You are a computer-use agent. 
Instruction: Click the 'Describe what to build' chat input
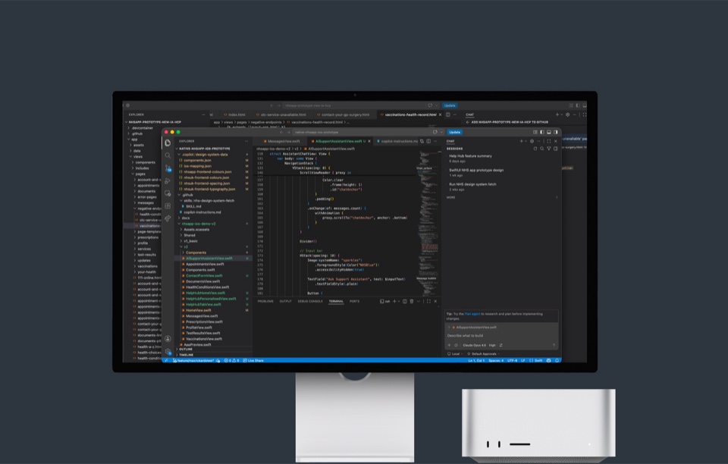(501, 335)
